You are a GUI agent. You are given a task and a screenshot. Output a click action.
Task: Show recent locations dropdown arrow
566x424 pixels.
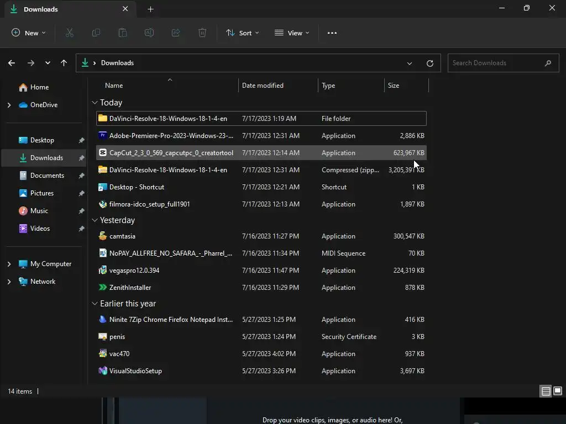pos(48,63)
